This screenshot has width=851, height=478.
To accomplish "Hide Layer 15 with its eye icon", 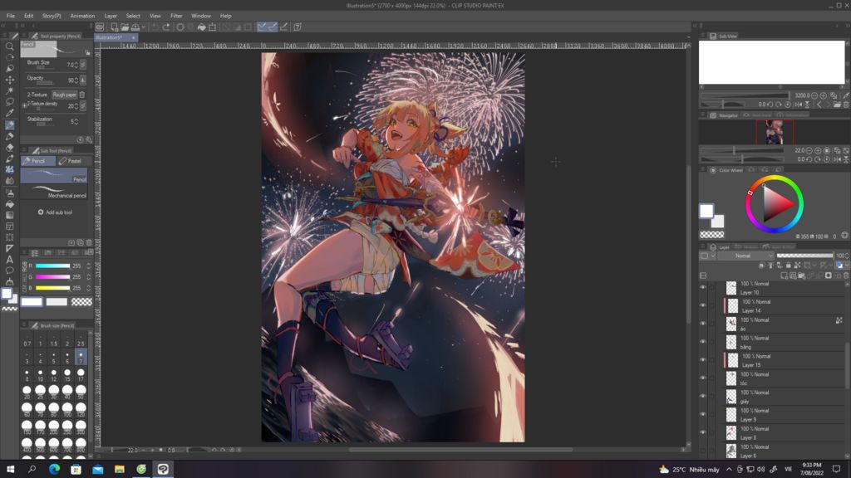I will point(703,360).
